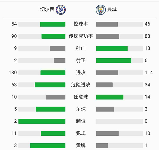Screen dimensions: 159x150
Task: Select the 切尔西 team name
Action: (x=47, y=10)
